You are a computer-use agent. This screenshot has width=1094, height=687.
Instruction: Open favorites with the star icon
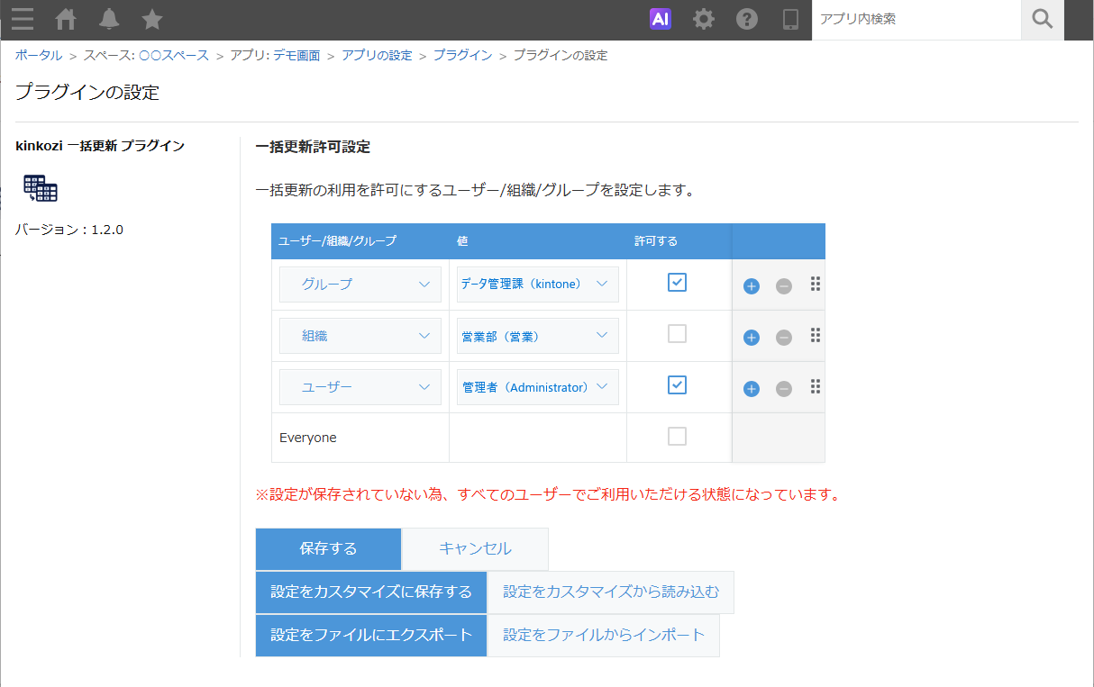[x=151, y=19]
